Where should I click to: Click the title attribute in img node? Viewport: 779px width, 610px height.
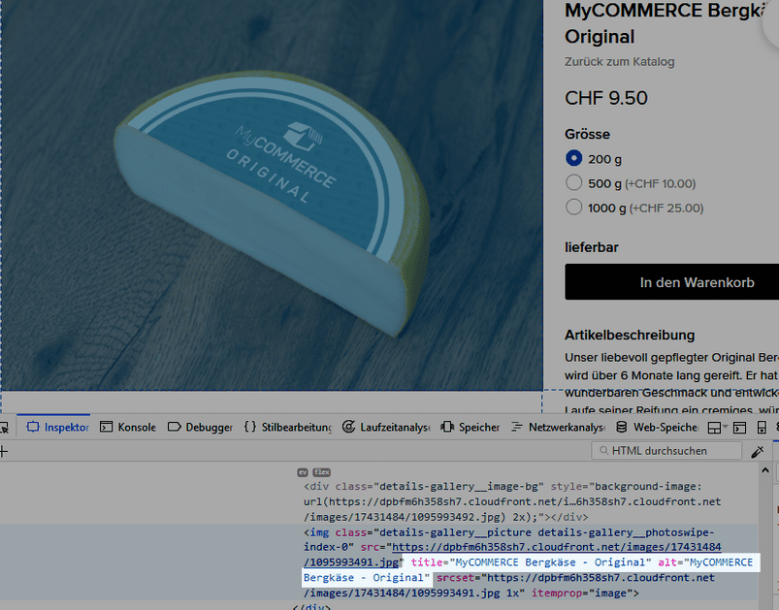(x=531, y=562)
